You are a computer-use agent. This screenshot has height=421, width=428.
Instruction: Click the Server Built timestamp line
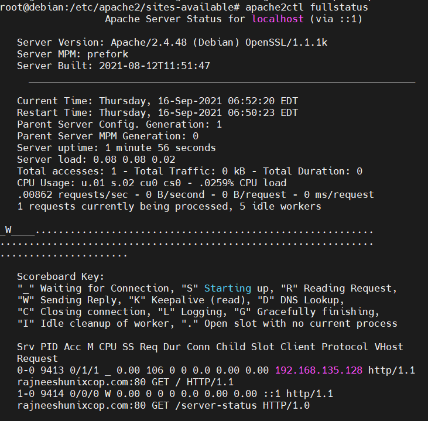pos(114,66)
